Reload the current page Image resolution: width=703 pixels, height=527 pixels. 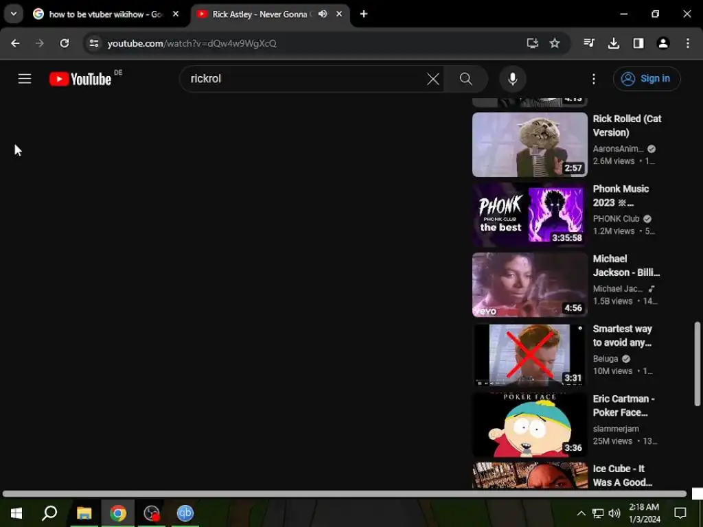65,43
